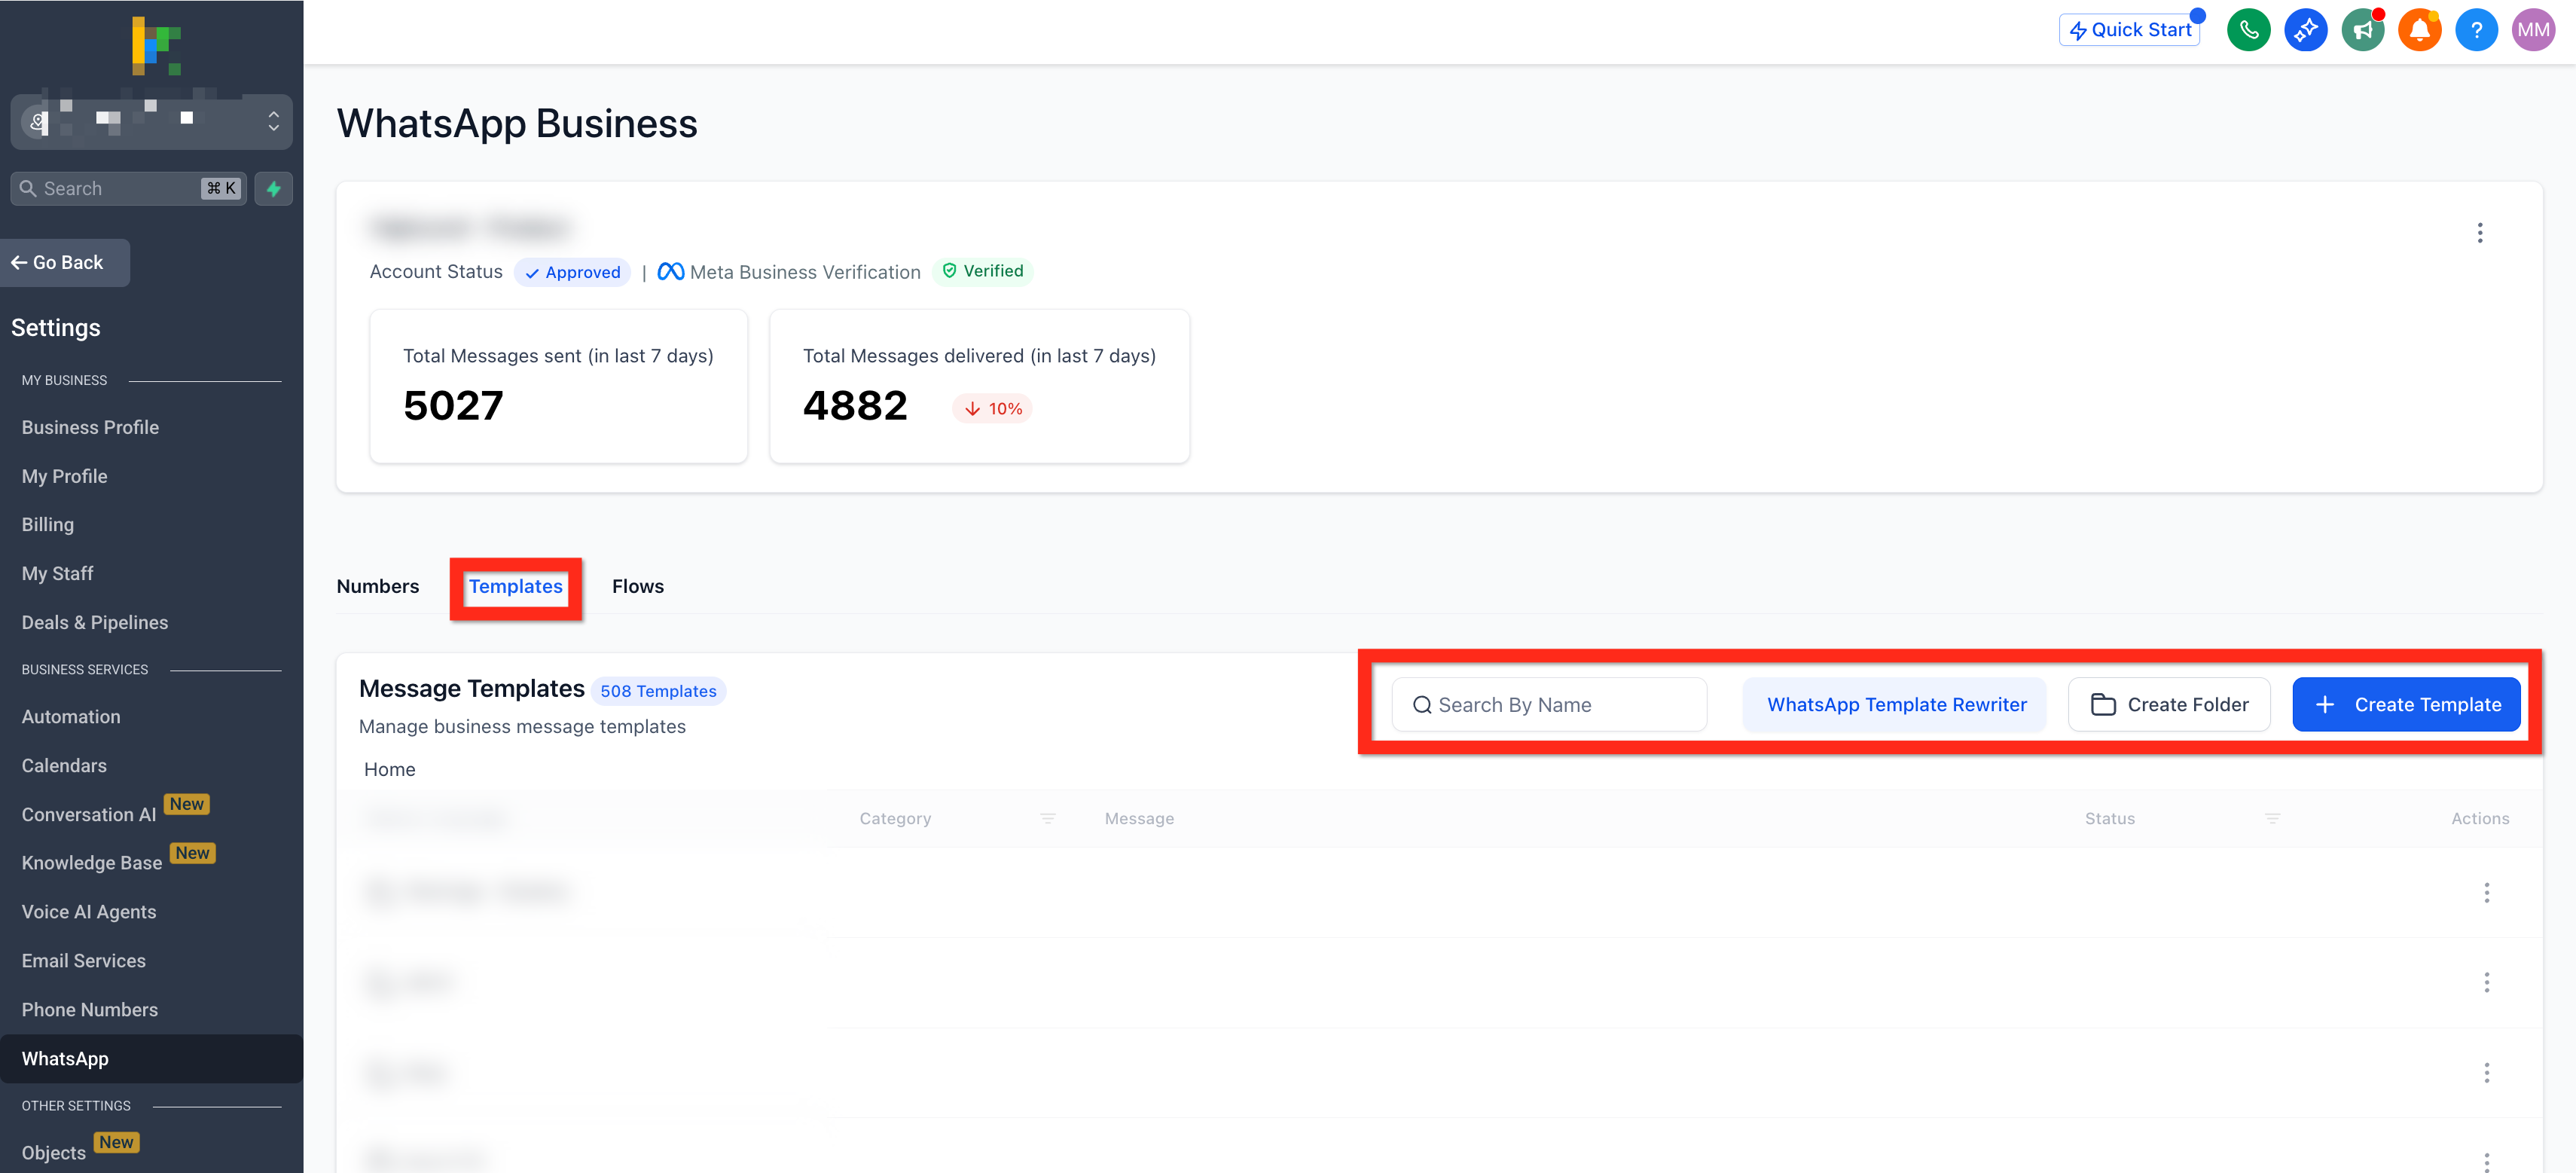Open first template row actions menu
This screenshot has width=2576, height=1173.
point(2486,892)
